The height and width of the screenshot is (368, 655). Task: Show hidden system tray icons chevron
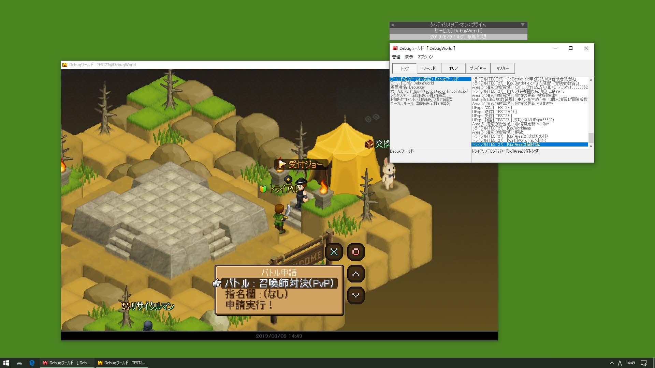coord(612,363)
